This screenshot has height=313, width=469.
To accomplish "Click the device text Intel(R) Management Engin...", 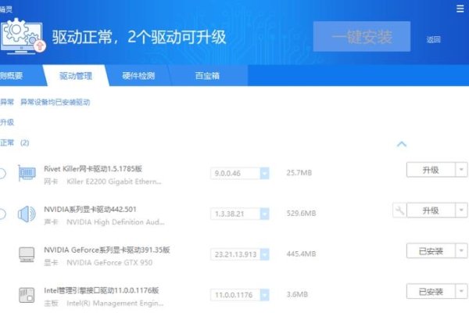I will [115, 303].
